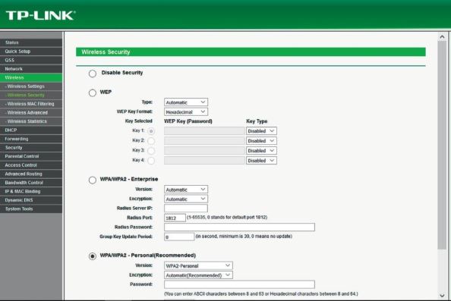Click the Radius Server IP field
Screen dimensions: 451x301
click(x=186, y=209)
